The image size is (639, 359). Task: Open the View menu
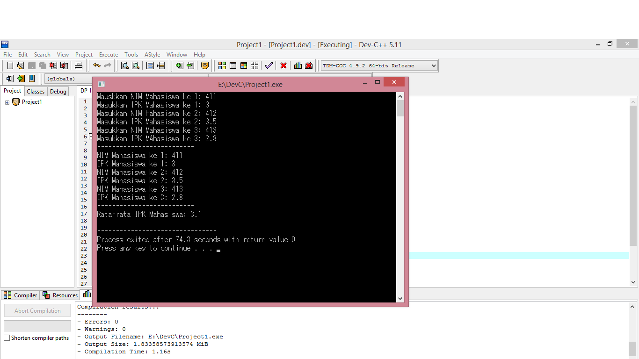pyautogui.click(x=63, y=55)
